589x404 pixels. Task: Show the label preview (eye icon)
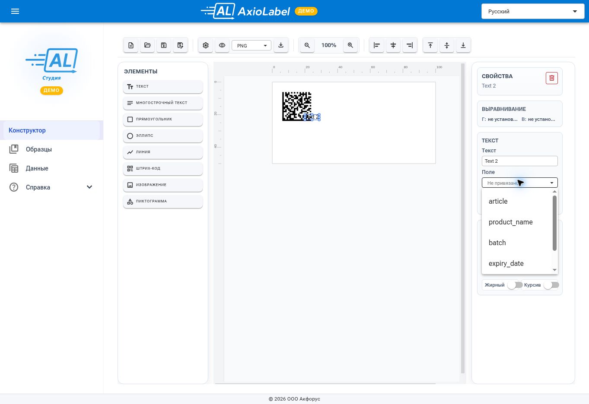[222, 45]
